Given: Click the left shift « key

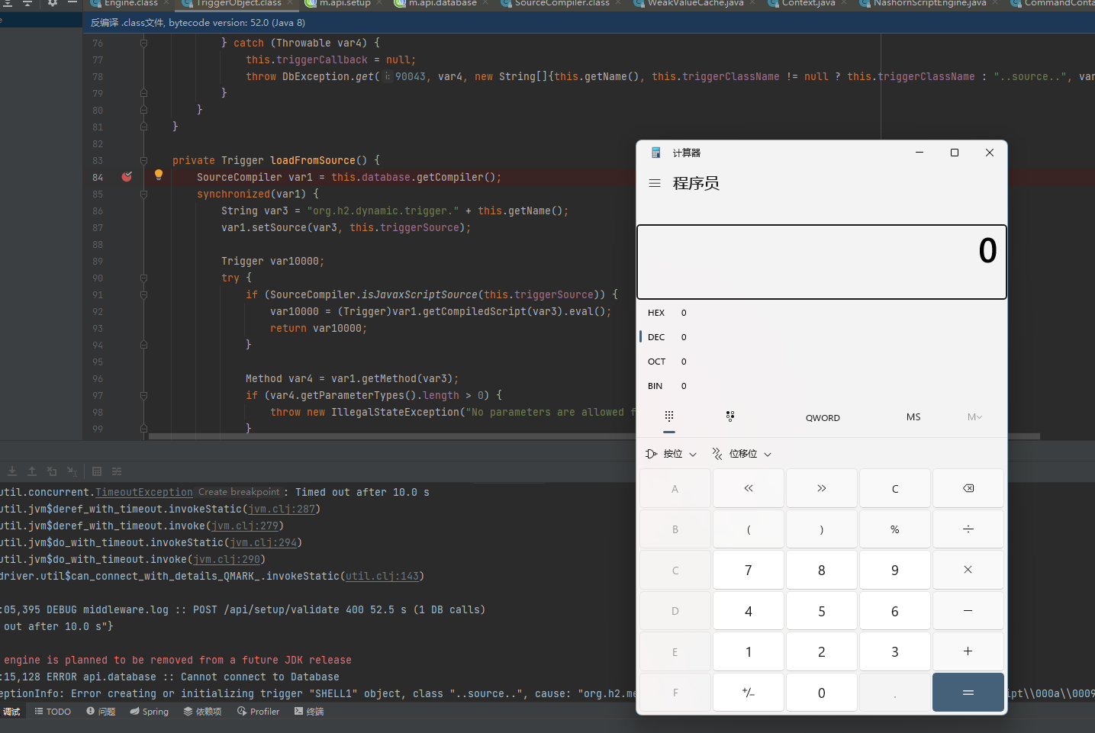Looking at the screenshot, I should point(749,488).
